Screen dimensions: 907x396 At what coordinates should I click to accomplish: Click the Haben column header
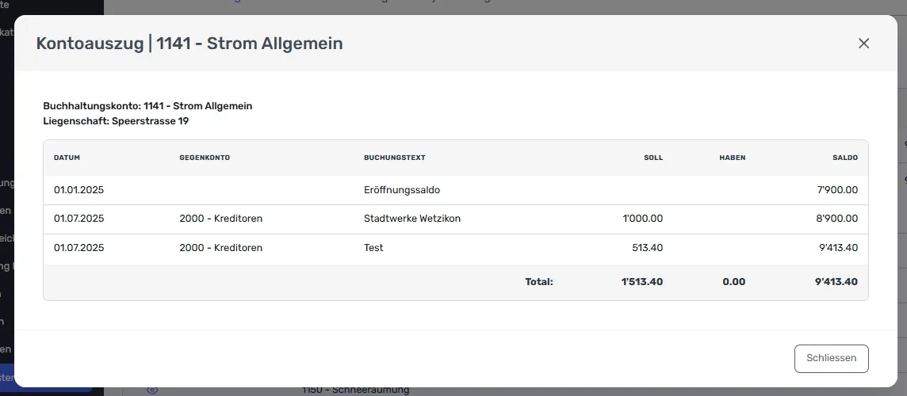point(733,158)
